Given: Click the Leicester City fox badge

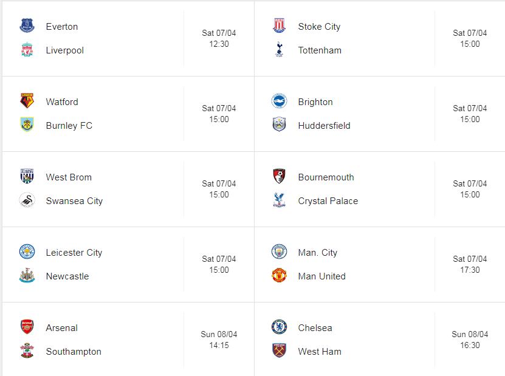Looking at the screenshot, I should (x=27, y=251).
